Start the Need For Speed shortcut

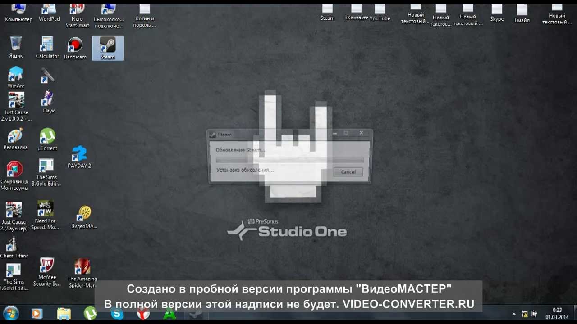coord(45,215)
